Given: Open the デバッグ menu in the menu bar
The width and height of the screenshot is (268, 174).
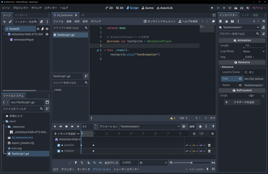Looking at the screenshot, I should point(36,8).
